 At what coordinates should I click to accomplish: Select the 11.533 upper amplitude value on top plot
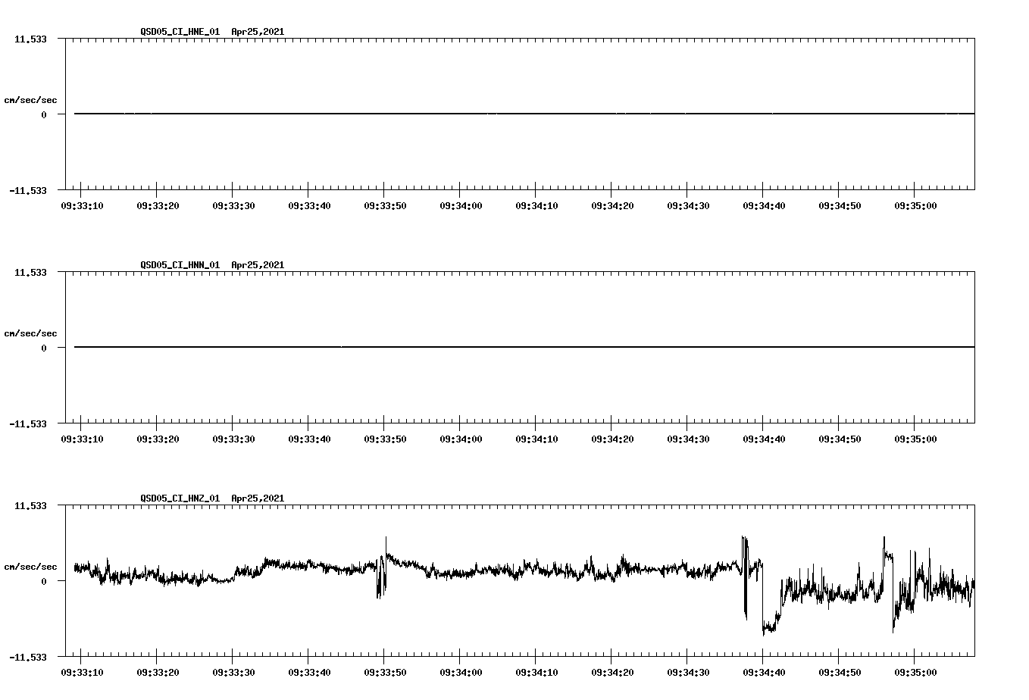tap(31, 39)
